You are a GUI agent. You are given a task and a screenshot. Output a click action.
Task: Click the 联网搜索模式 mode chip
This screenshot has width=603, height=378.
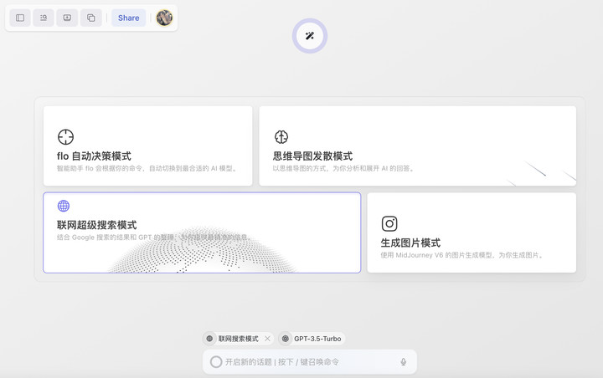[233, 339]
